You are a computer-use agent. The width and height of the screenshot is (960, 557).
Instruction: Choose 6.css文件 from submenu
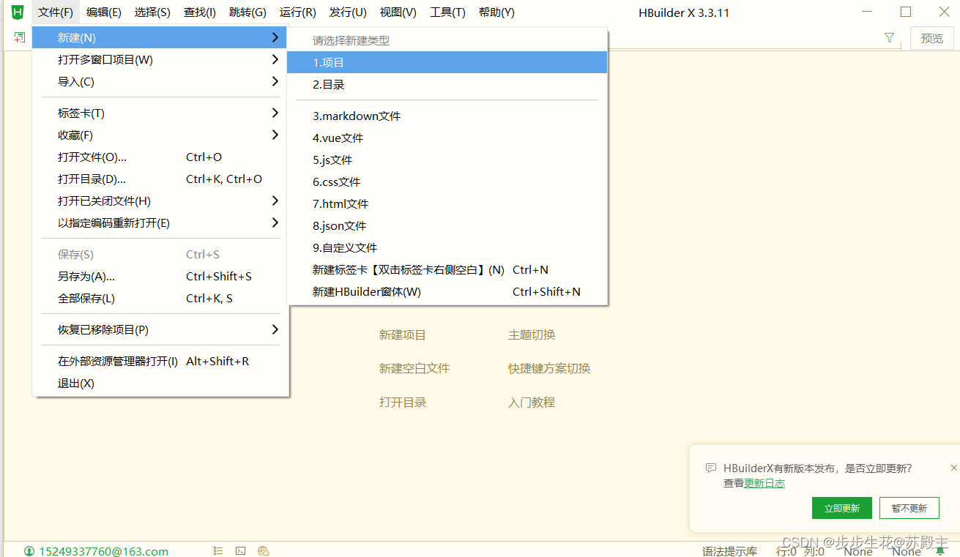coord(447,182)
